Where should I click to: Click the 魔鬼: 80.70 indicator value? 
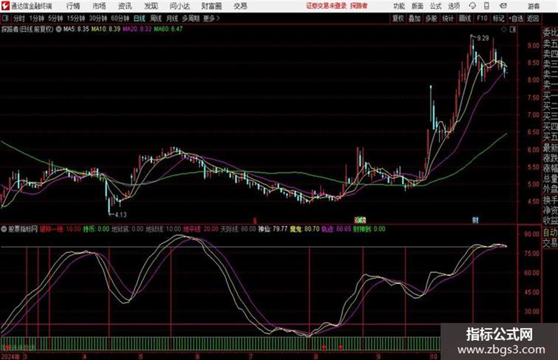(x=305, y=229)
